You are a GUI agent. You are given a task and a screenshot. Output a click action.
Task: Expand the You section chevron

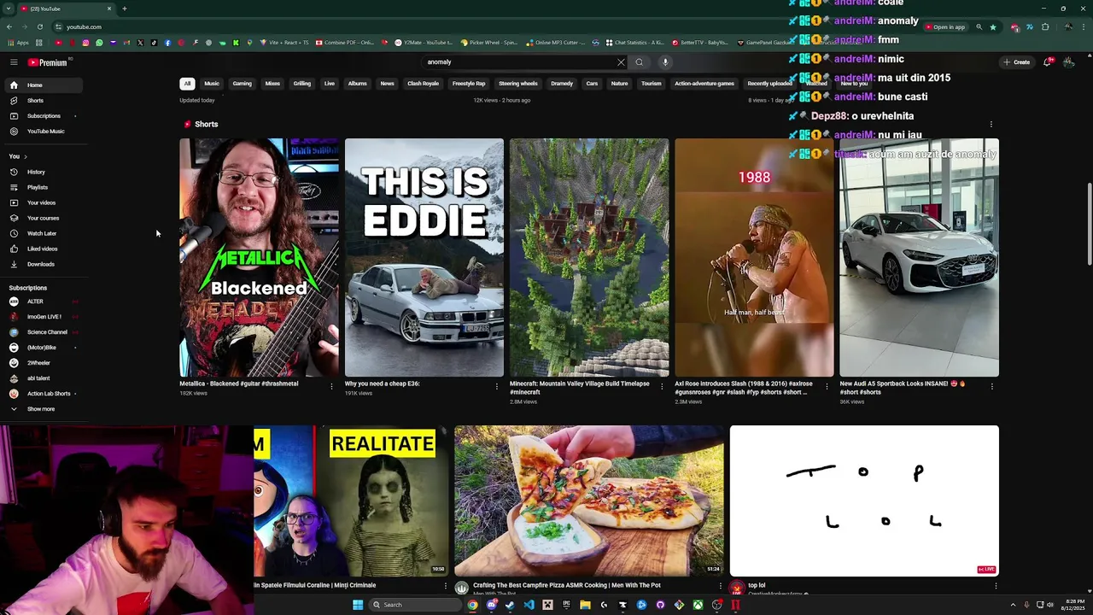click(26, 157)
